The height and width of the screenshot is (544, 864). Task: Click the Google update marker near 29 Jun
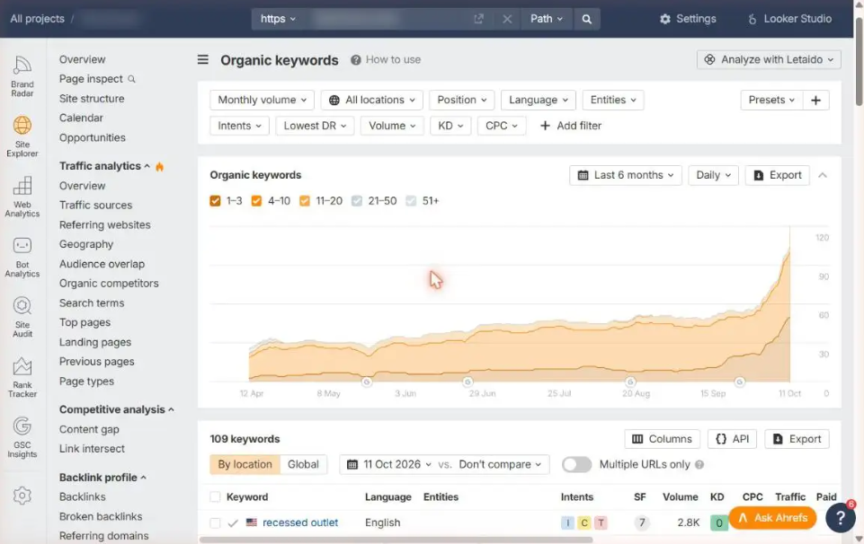[x=468, y=382]
